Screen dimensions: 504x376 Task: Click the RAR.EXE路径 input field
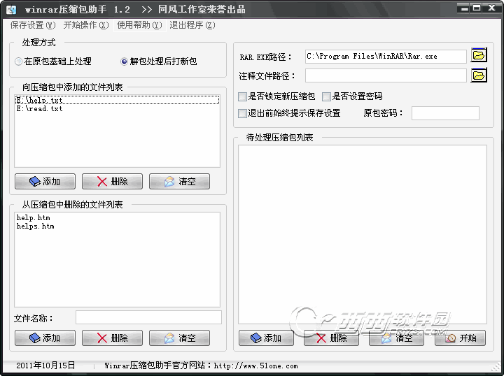(386, 57)
